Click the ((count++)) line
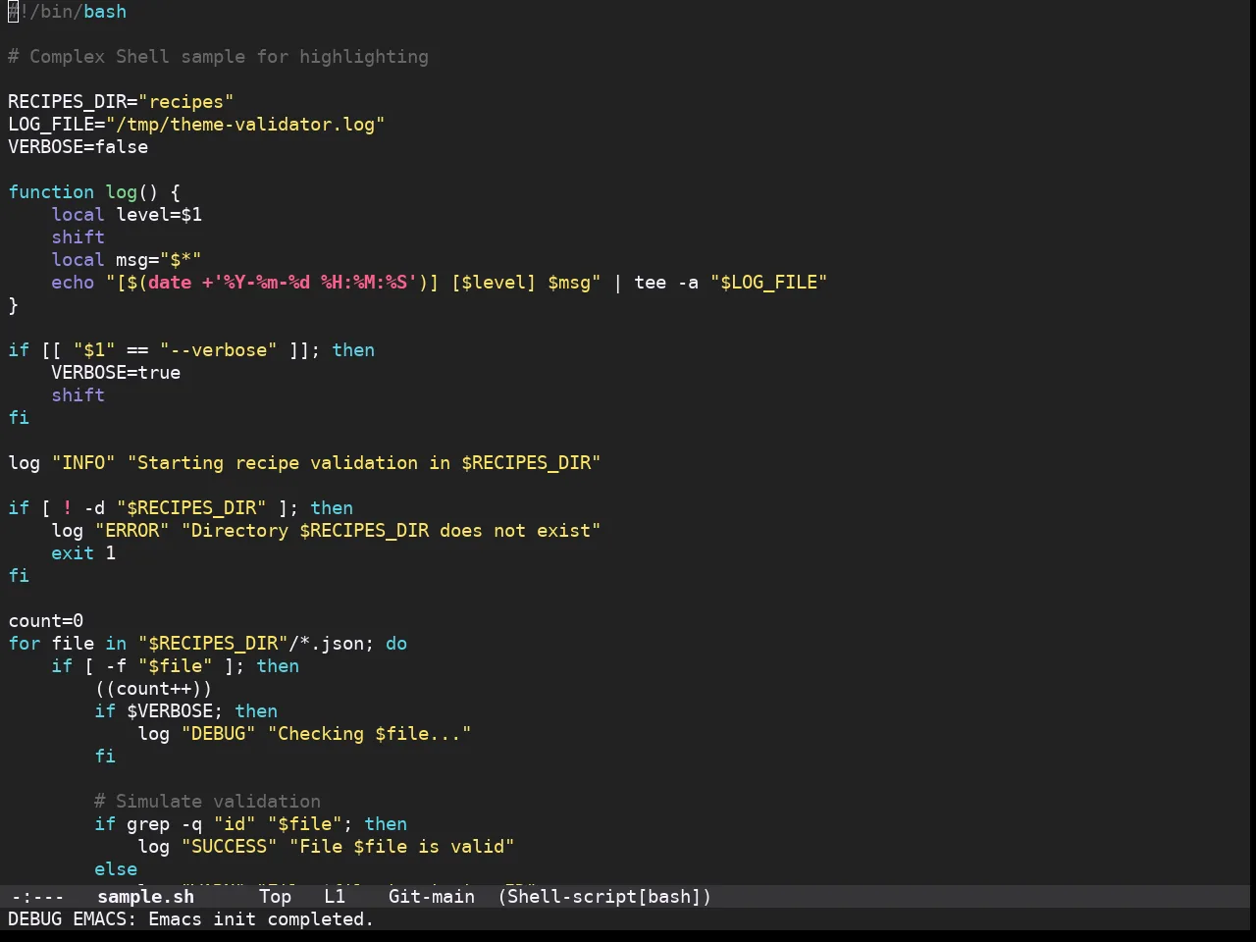 [154, 689]
